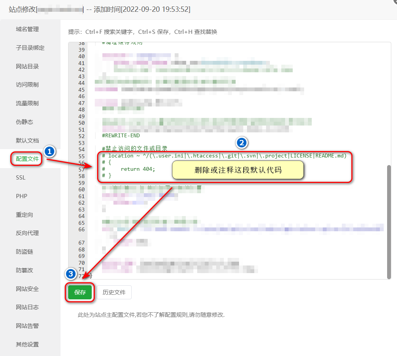Switch to PHP tab

(22, 196)
